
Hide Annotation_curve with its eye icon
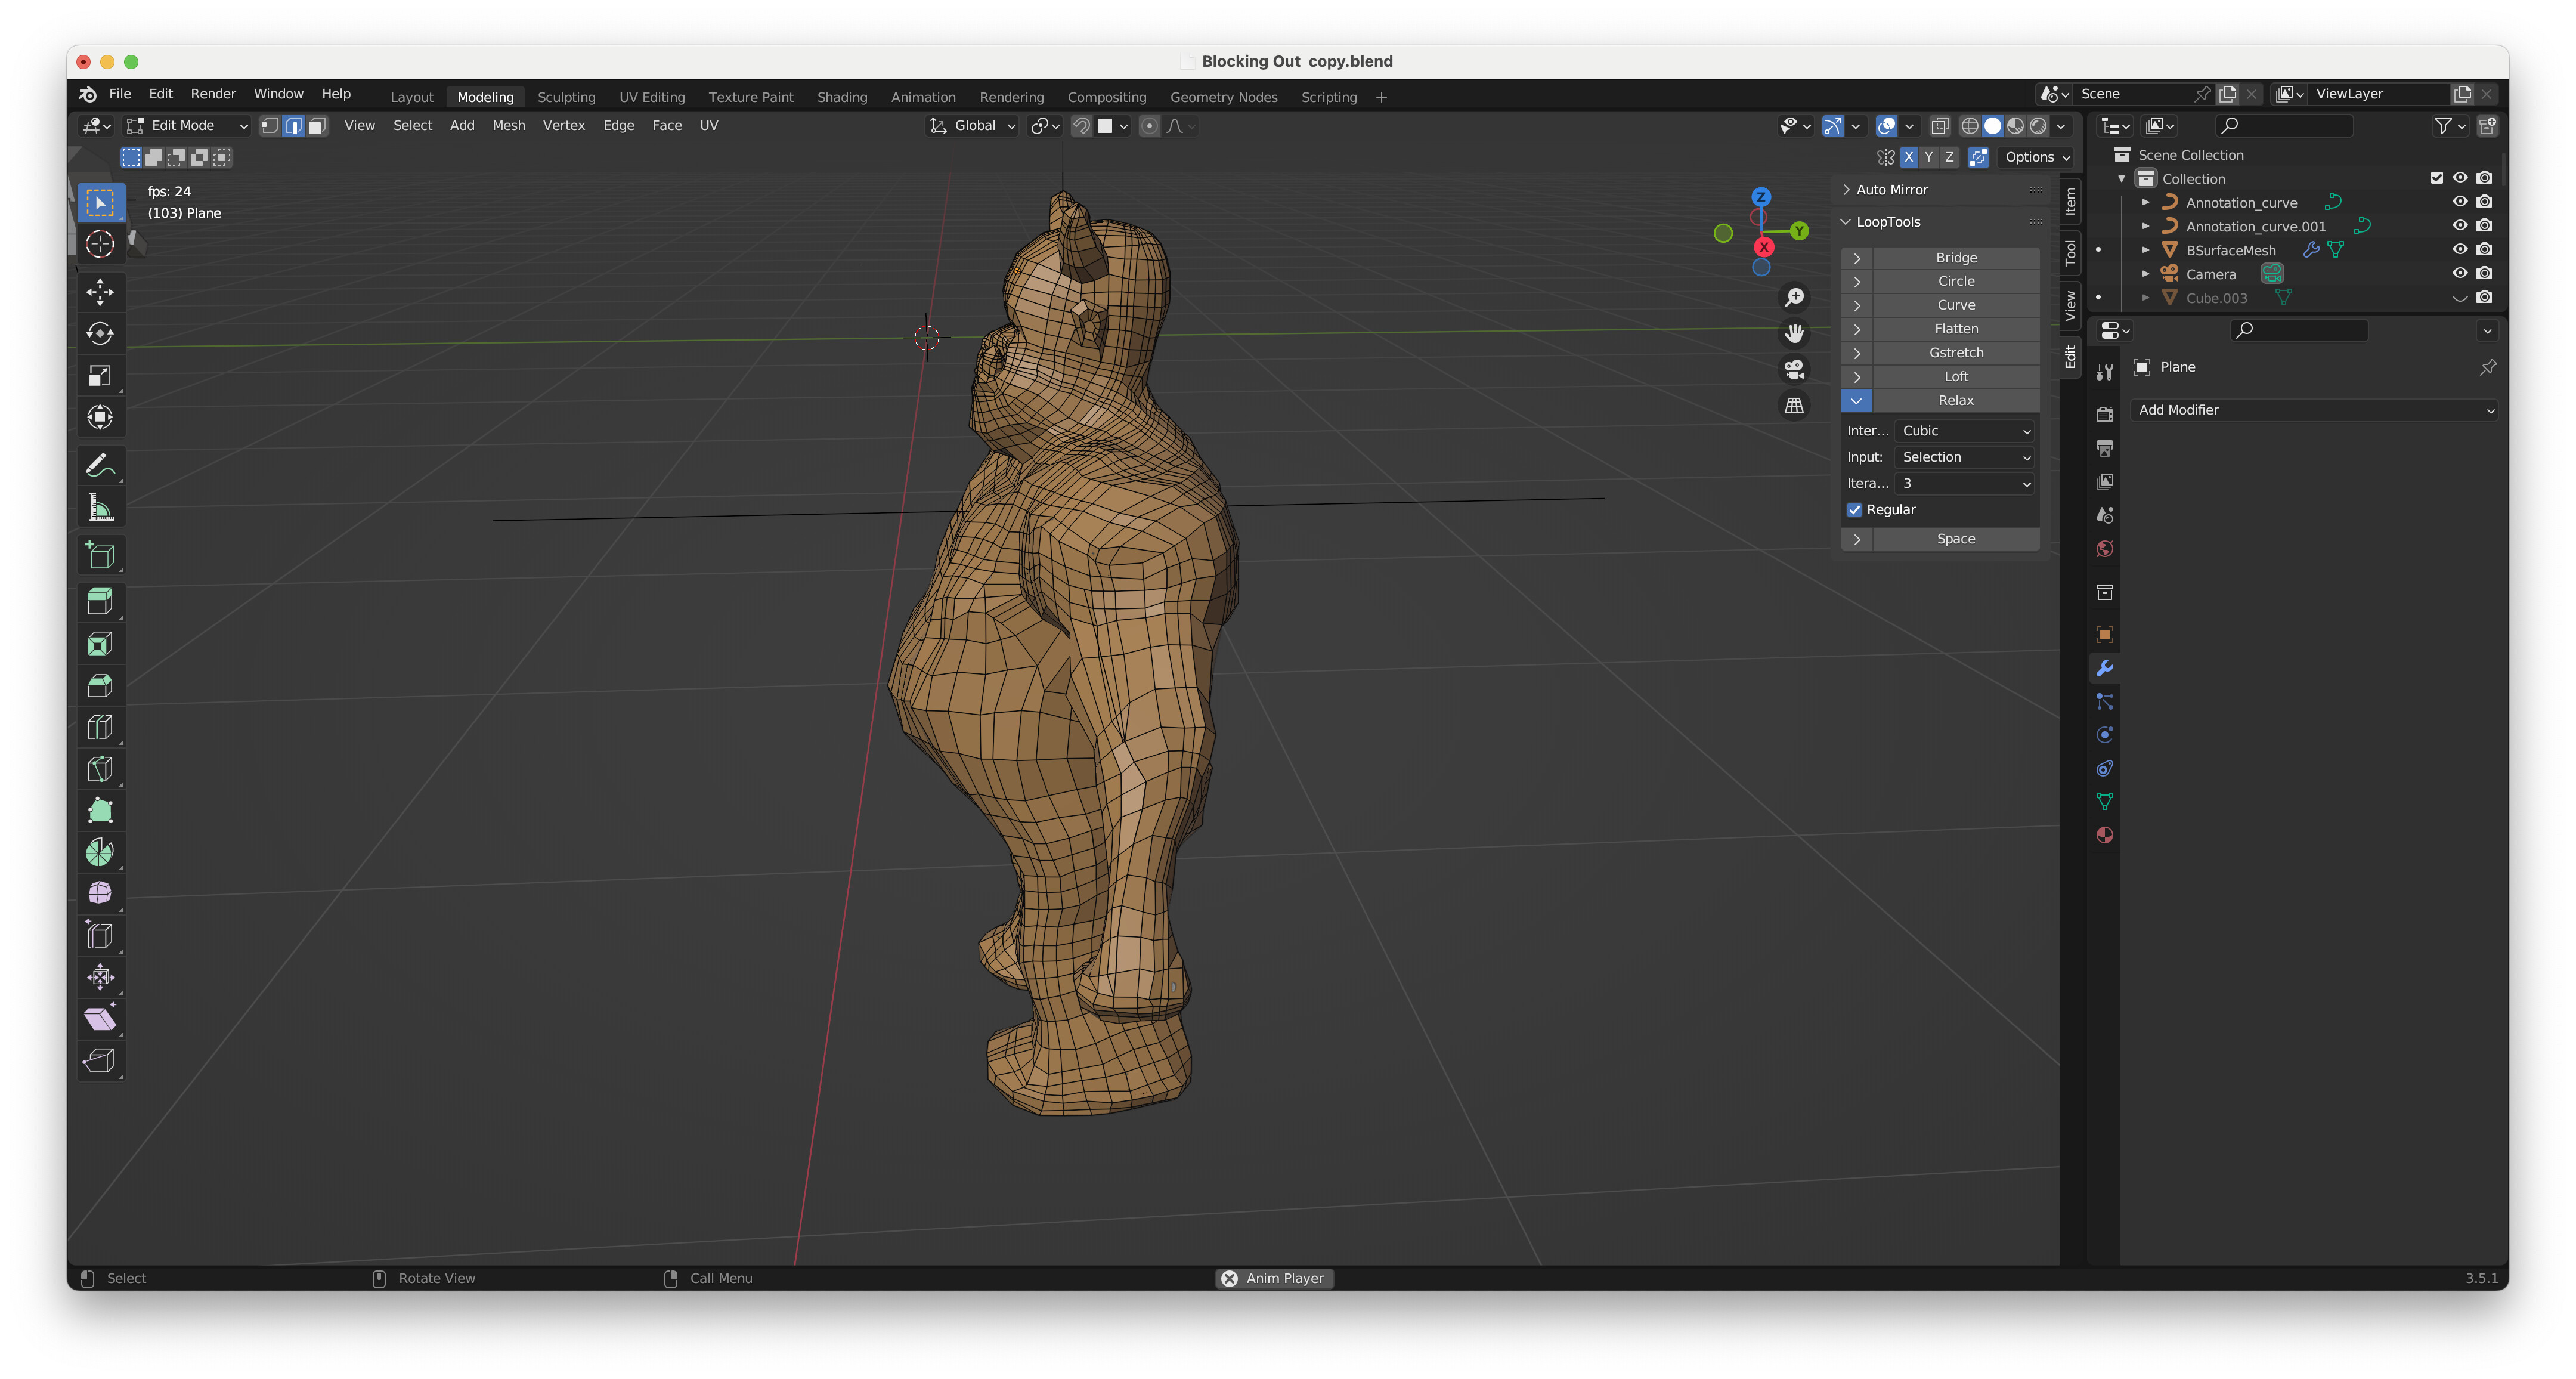2460,202
